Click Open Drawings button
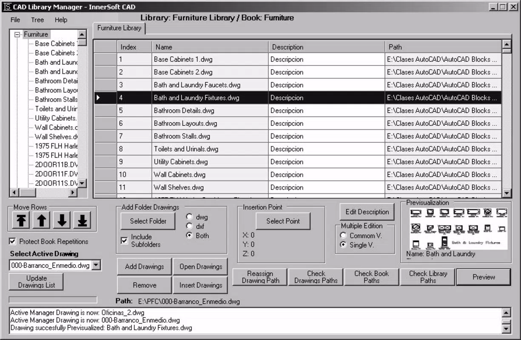The height and width of the screenshot is (340, 521). [x=200, y=266]
